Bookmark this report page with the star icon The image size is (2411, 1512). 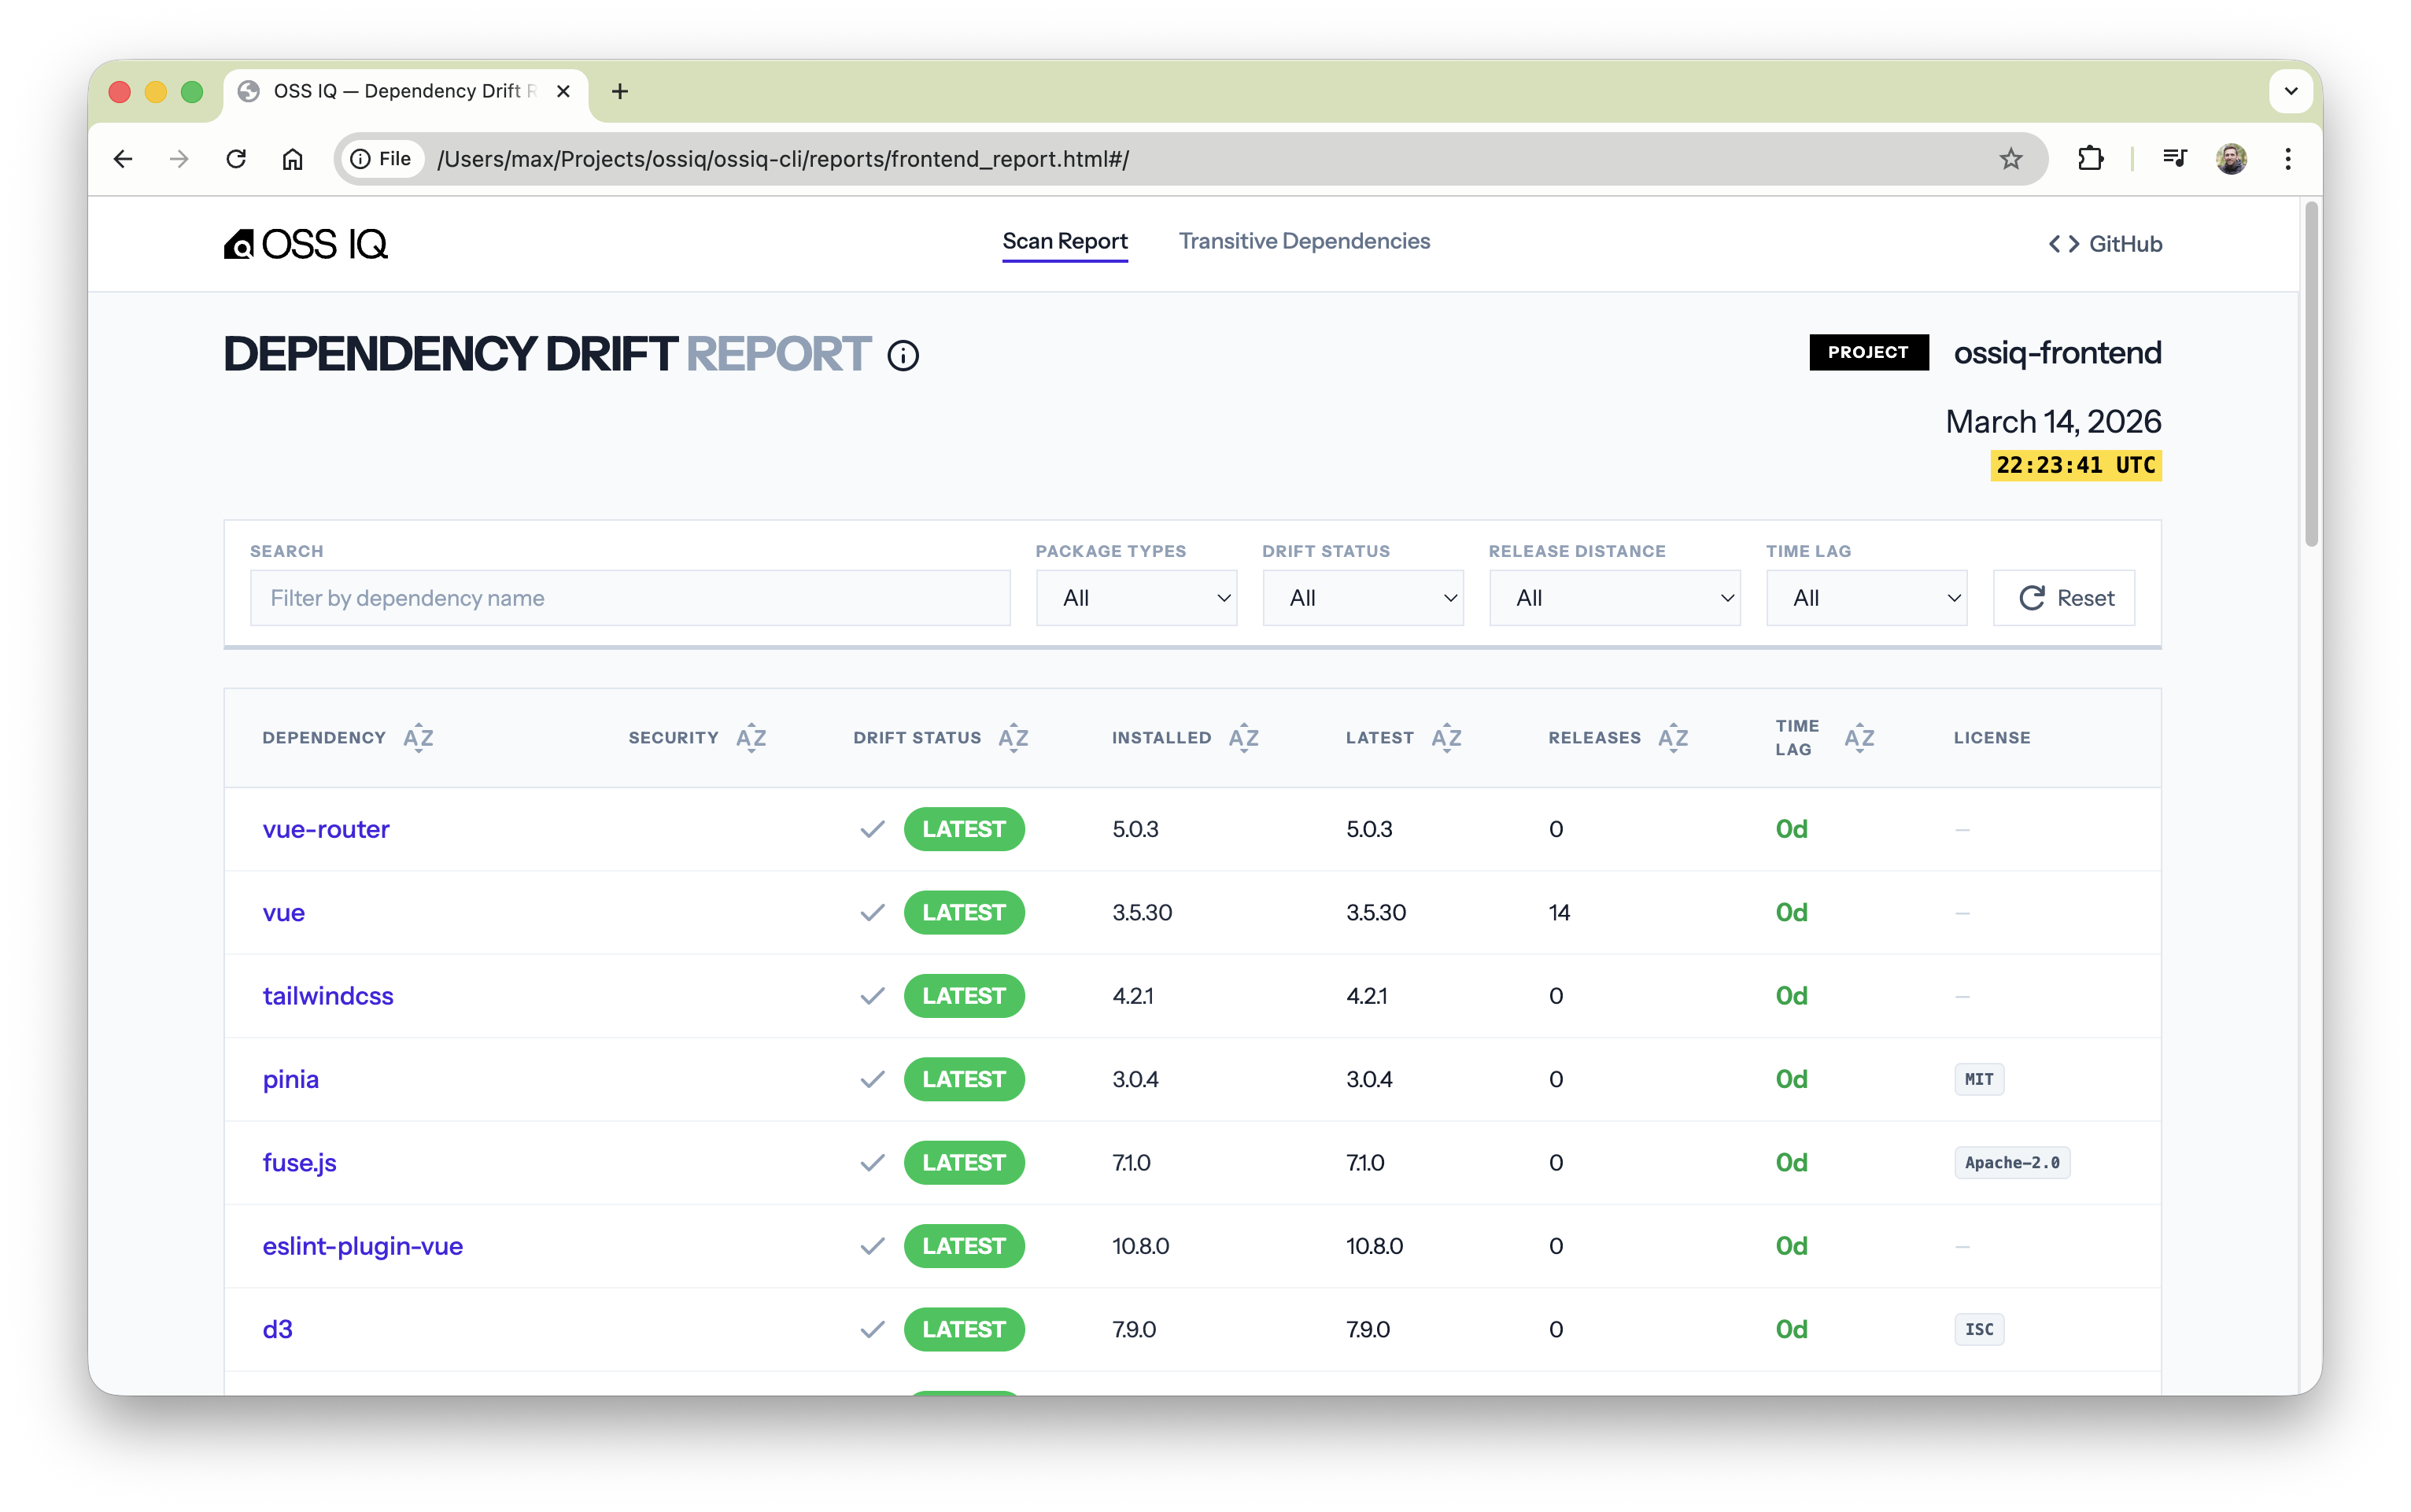click(x=2011, y=158)
